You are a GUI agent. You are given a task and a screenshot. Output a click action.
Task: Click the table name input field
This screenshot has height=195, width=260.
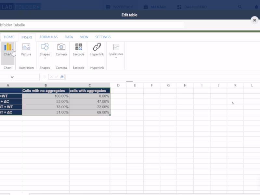92,25
